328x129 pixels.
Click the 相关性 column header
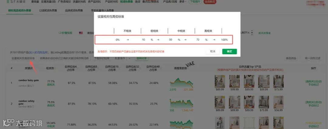coord(50,68)
